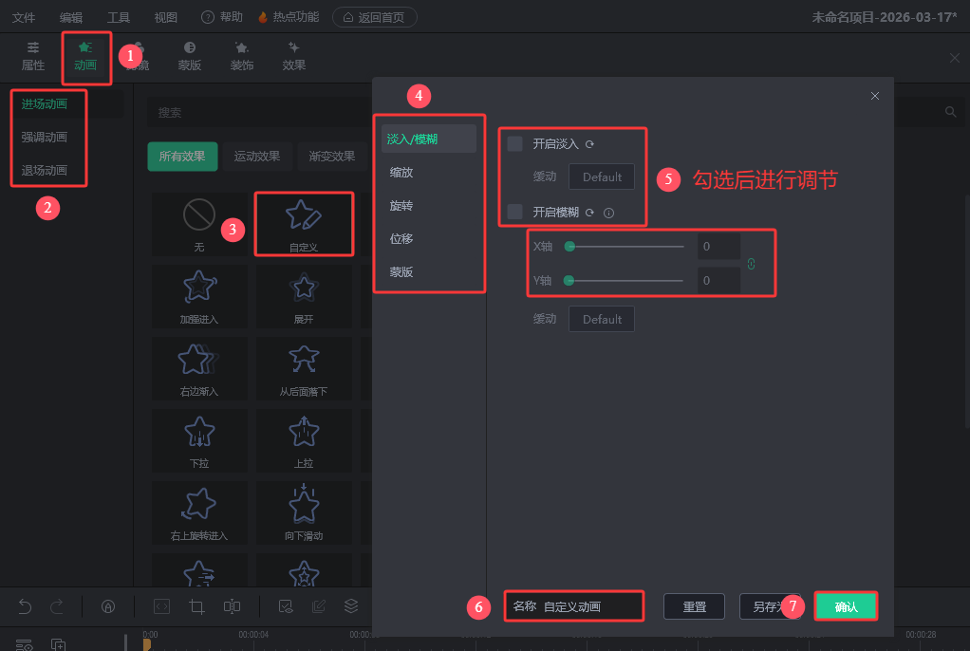Click the undo arrow icon
970x651 pixels.
point(26,606)
